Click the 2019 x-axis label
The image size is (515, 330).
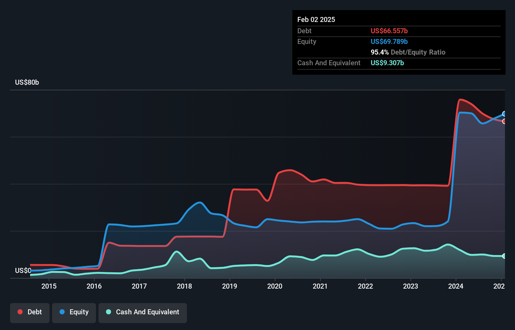click(x=230, y=286)
